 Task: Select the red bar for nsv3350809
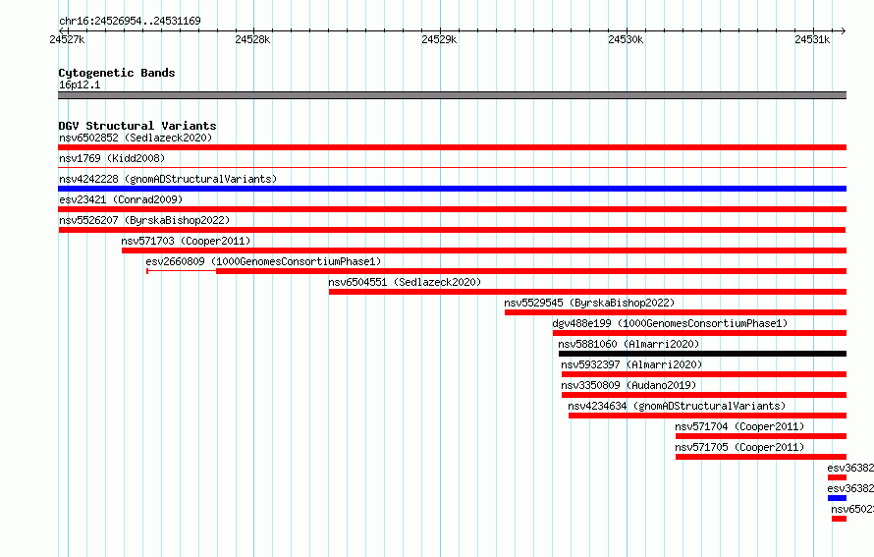[x=704, y=395]
